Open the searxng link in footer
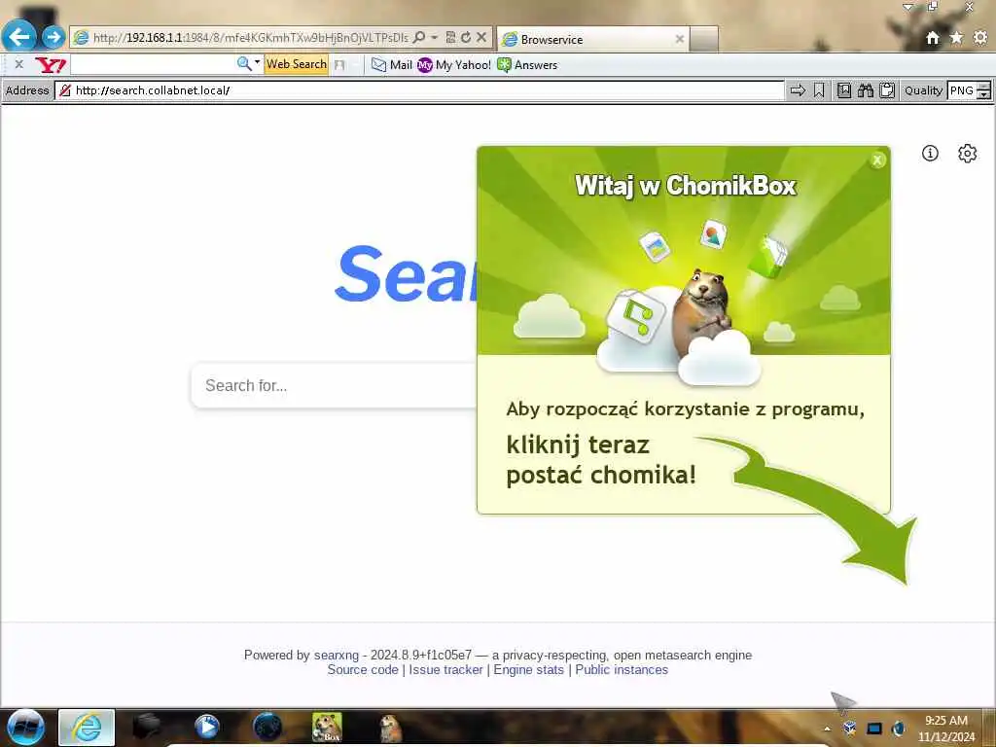The height and width of the screenshot is (747, 996). (336, 655)
